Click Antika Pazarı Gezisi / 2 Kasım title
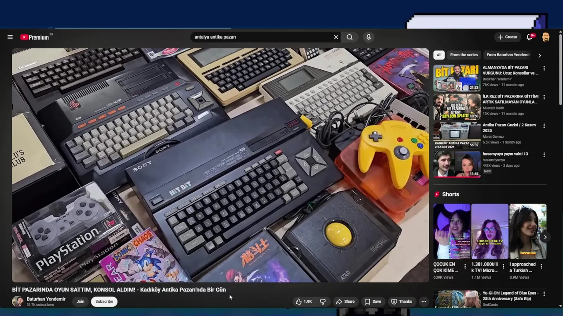The width and height of the screenshot is (563, 316). pos(509,128)
